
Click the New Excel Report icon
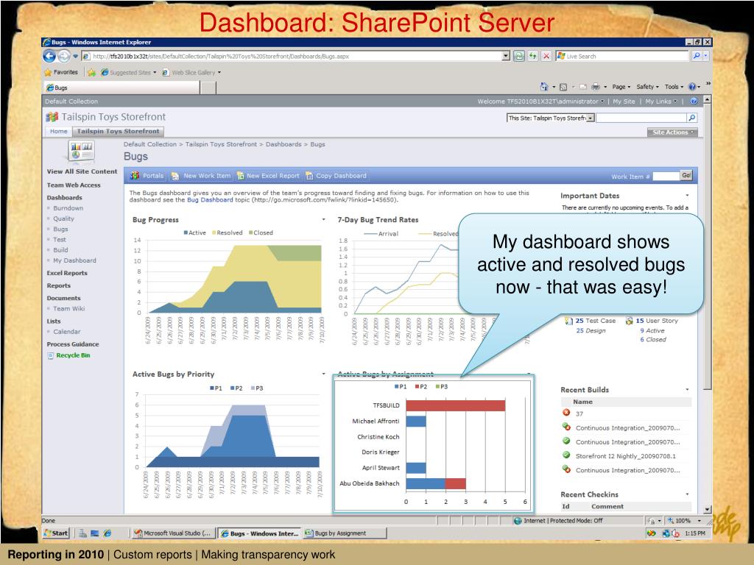(241, 176)
